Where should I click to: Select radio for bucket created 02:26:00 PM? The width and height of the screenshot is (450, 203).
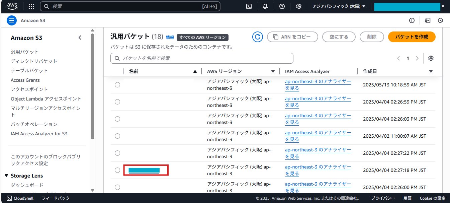pyautogui.click(x=117, y=187)
